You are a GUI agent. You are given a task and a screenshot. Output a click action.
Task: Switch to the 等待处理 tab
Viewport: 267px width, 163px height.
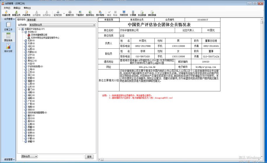[x=31, y=20]
